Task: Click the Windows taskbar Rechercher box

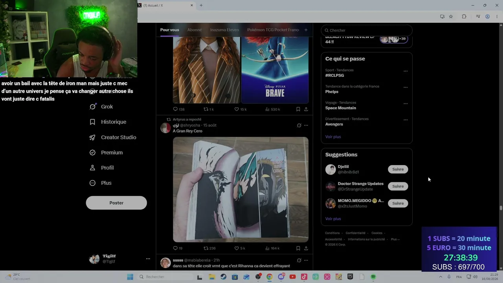Action: click(x=165, y=277)
